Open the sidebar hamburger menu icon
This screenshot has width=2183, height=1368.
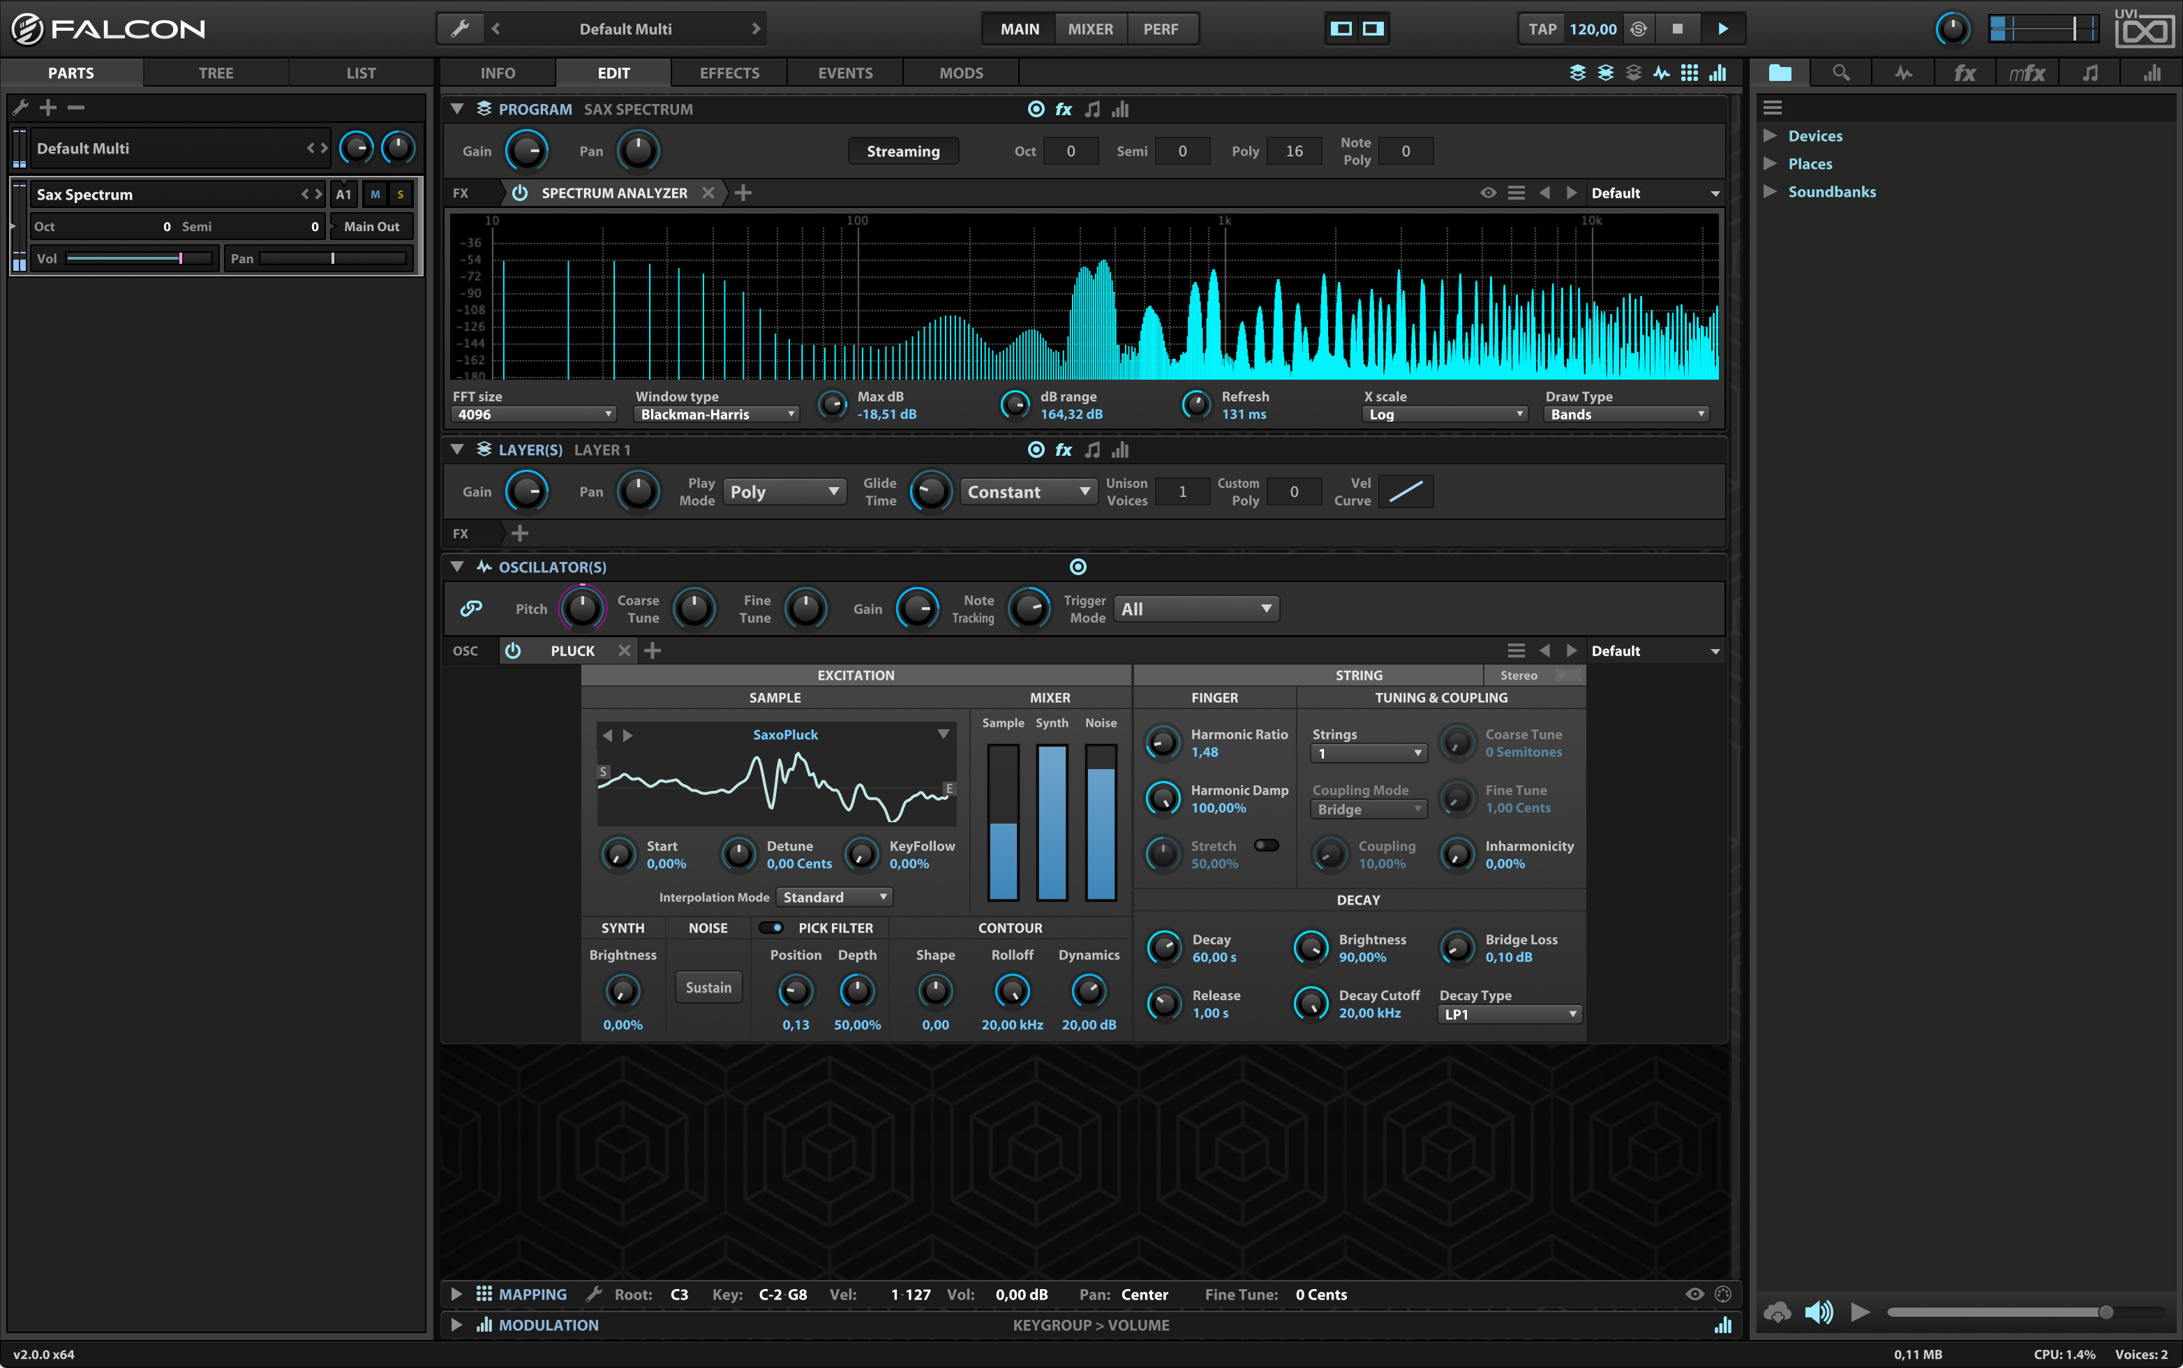point(1772,107)
